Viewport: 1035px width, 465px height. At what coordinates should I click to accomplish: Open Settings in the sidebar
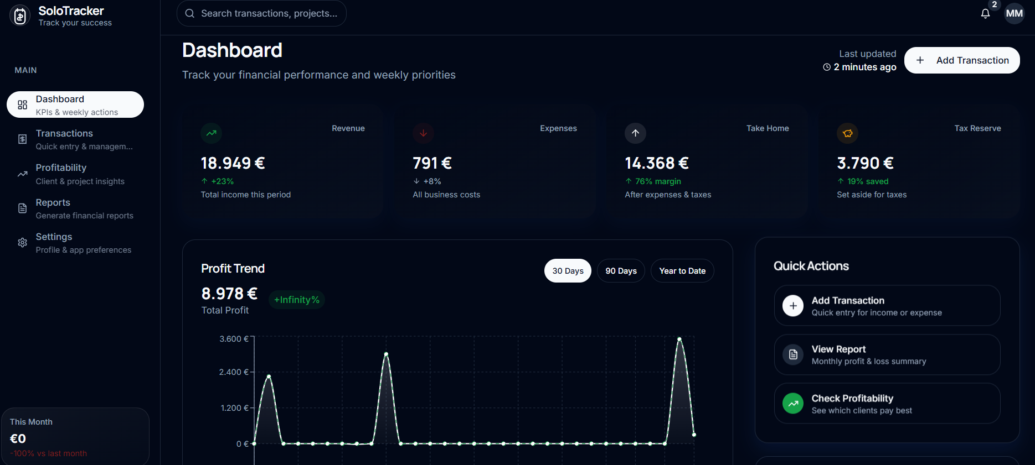point(75,243)
